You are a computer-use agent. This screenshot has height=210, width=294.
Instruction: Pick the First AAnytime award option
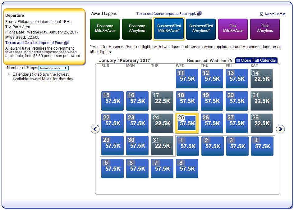tap(265, 29)
